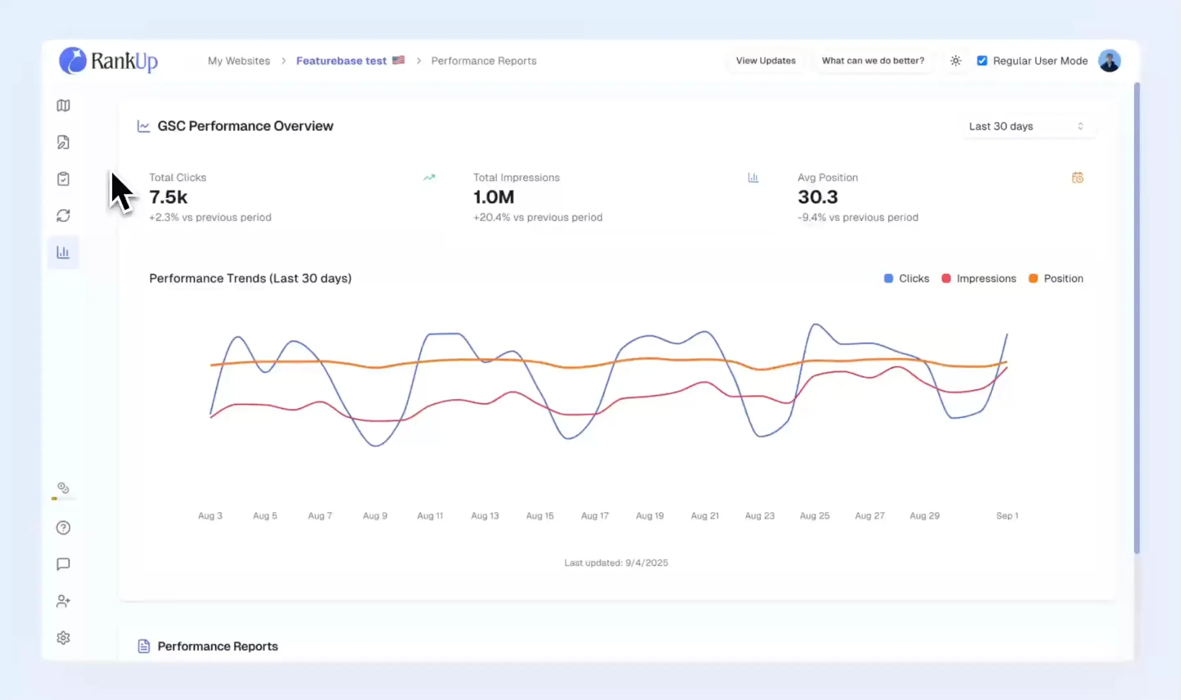Click the View Updates button
The height and width of the screenshot is (700, 1181).
click(x=766, y=61)
